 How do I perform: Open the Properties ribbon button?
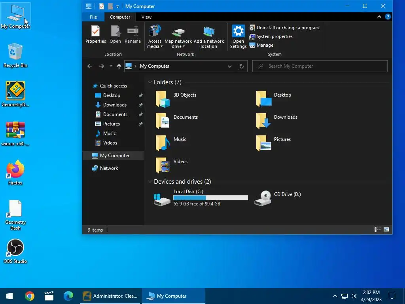point(96,34)
